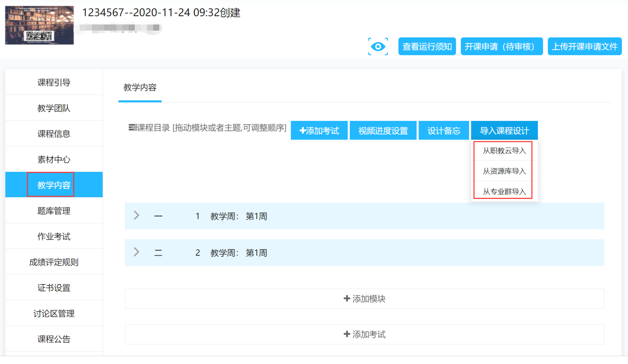Click +添加模块 bar
Viewport: 628px width, 364px height.
364,299
